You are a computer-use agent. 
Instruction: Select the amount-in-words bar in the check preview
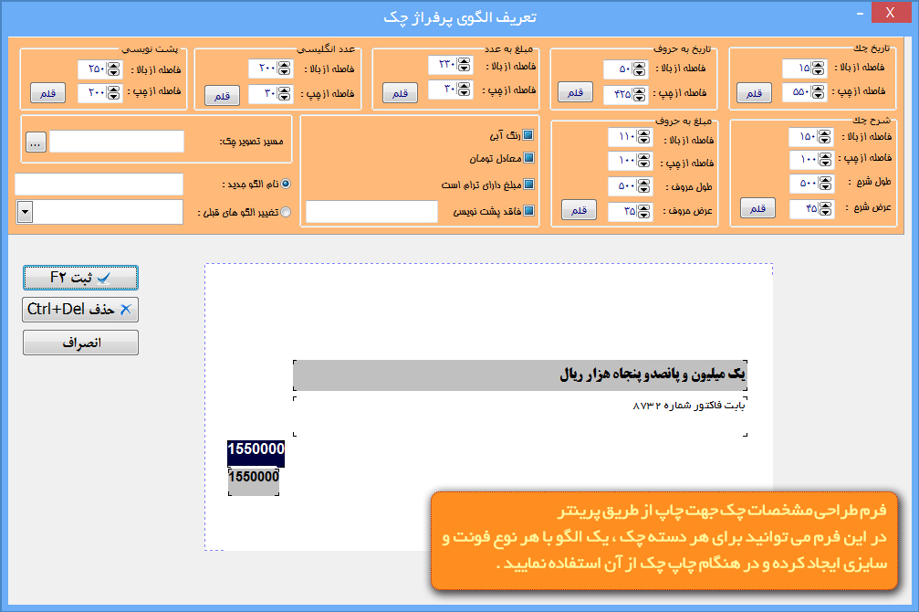coord(520,375)
